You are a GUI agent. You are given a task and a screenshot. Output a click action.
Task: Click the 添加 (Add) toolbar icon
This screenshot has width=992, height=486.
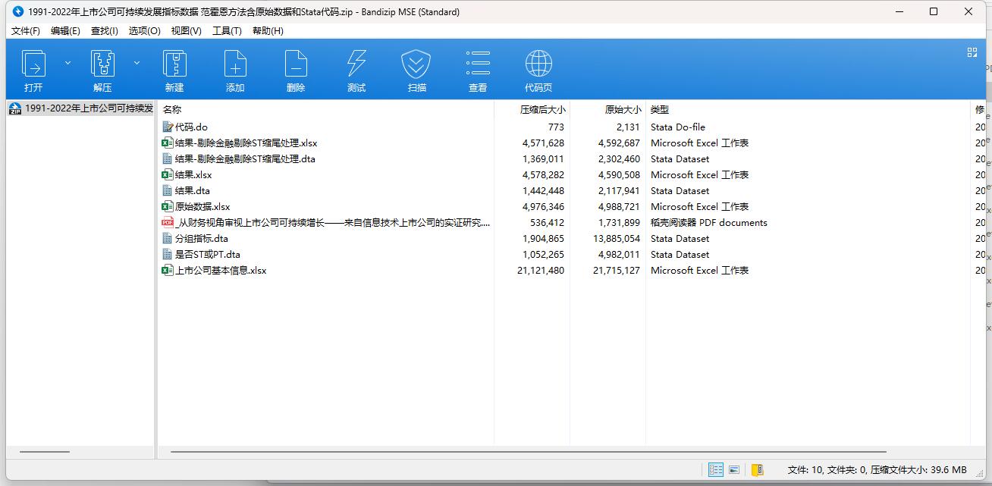click(235, 64)
